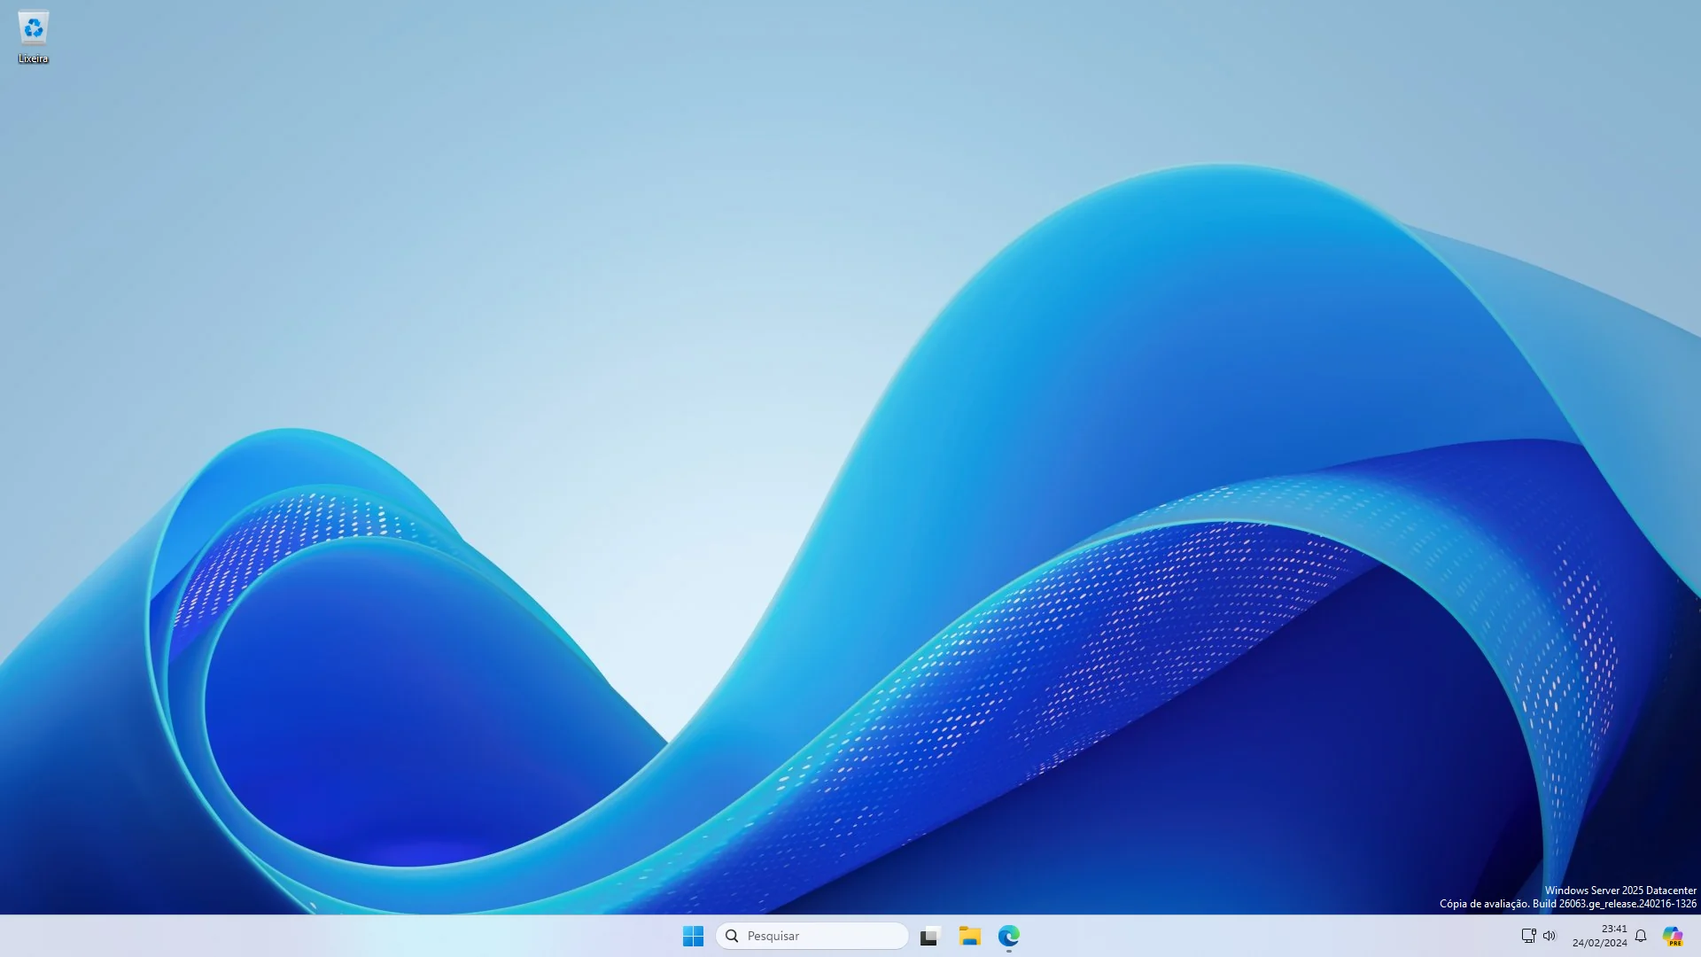Open the notifications bell
Image resolution: width=1701 pixels, height=957 pixels.
tap(1641, 936)
